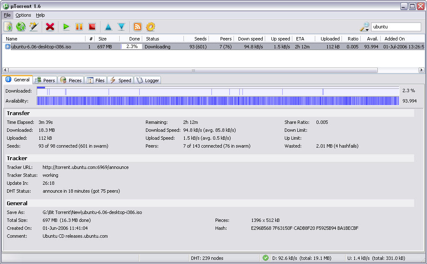Move torrent down the queue arrow
This screenshot has height=264, width=427.
tap(121, 27)
